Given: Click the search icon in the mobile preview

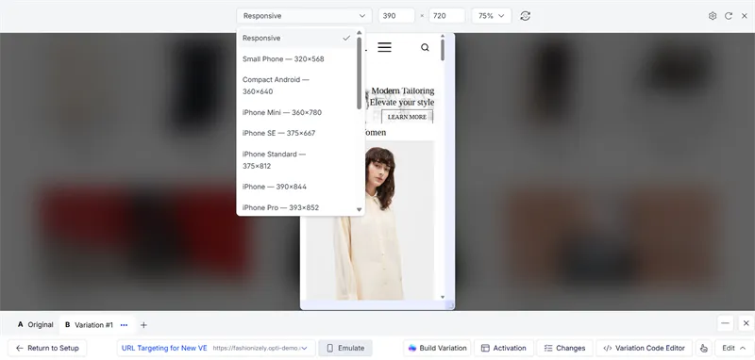Looking at the screenshot, I should click(425, 47).
